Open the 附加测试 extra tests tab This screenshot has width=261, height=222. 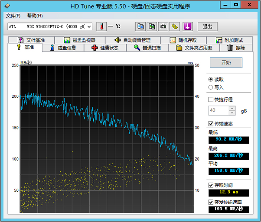(x=229, y=40)
